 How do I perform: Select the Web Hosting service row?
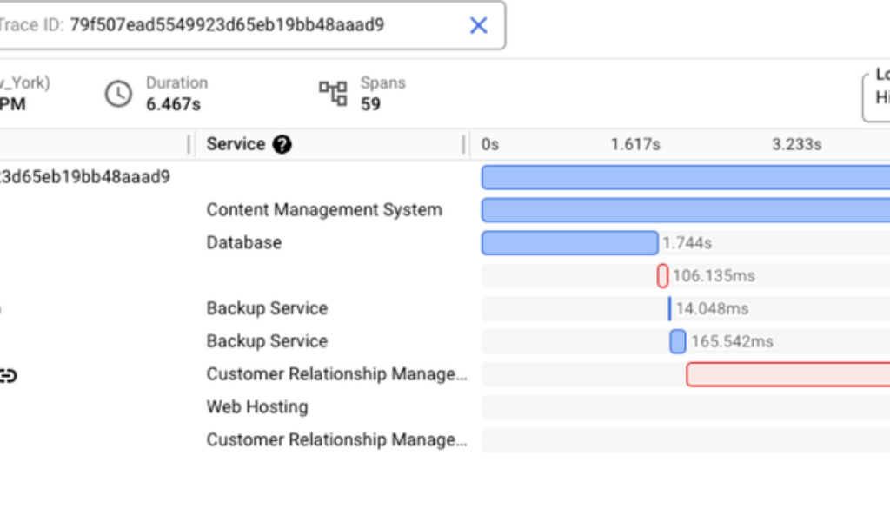pyautogui.click(x=257, y=407)
